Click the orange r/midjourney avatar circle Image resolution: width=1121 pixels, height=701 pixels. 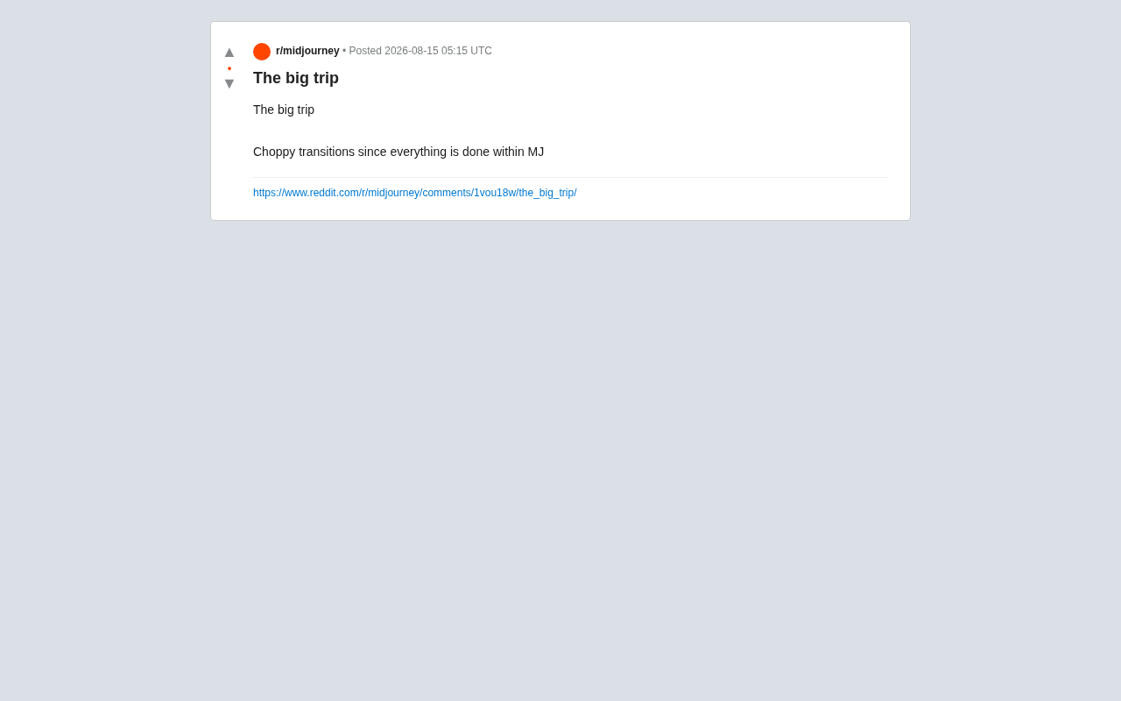coord(262,52)
